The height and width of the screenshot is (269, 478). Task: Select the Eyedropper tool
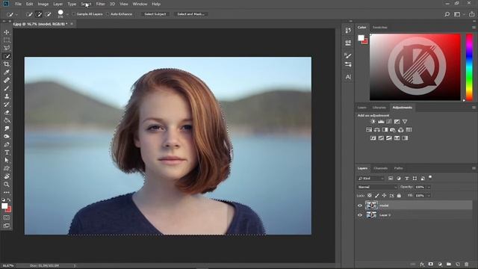point(7,72)
